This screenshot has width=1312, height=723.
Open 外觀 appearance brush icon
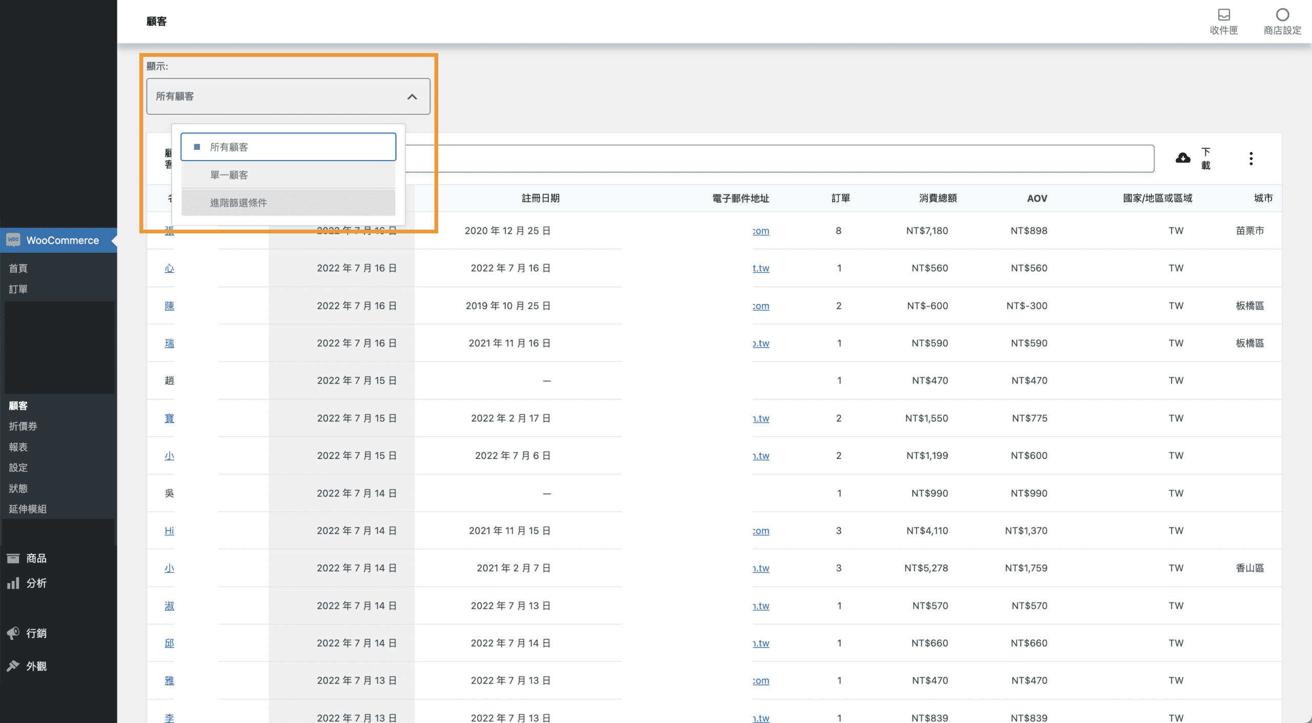[13, 666]
